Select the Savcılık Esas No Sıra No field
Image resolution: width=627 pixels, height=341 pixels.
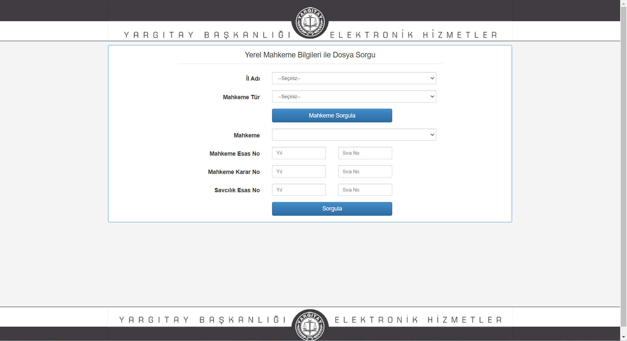pyautogui.click(x=365, y=190)
